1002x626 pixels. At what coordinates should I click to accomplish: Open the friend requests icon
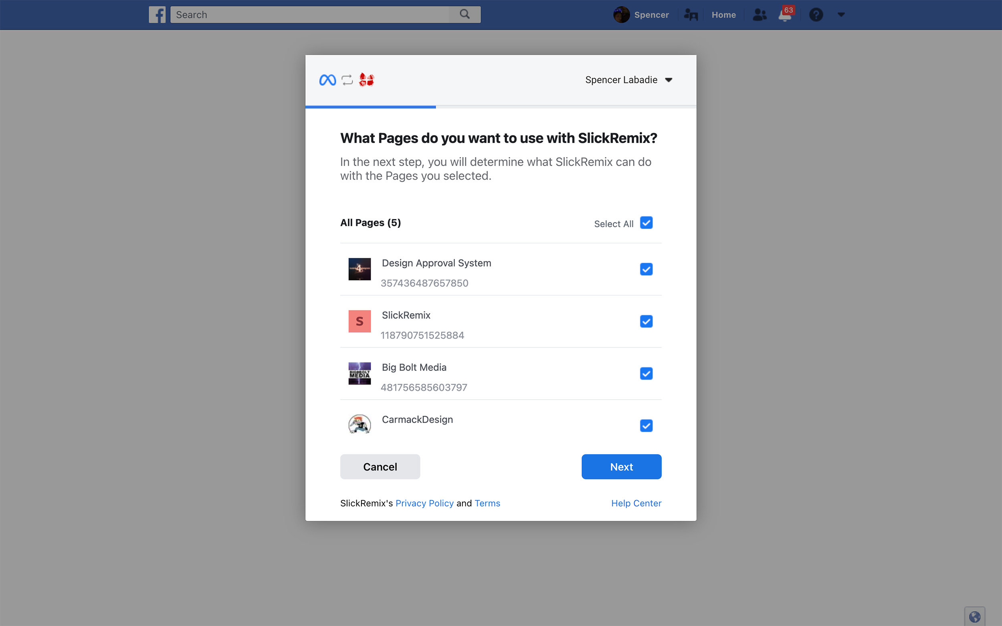pos(759,15)
